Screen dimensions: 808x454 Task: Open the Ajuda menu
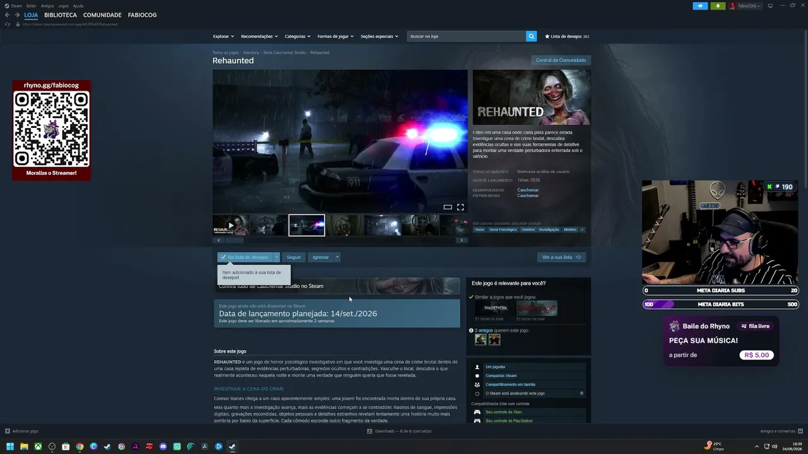[78, 6]
